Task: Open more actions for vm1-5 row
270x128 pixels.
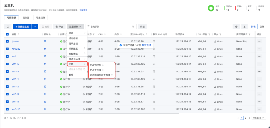Action: tap(259, 64)
